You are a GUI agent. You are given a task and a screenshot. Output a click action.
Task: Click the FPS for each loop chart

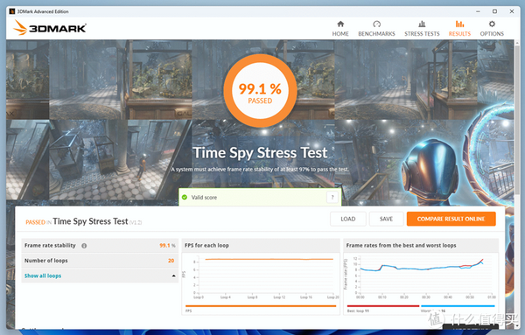tap(261, 277)
